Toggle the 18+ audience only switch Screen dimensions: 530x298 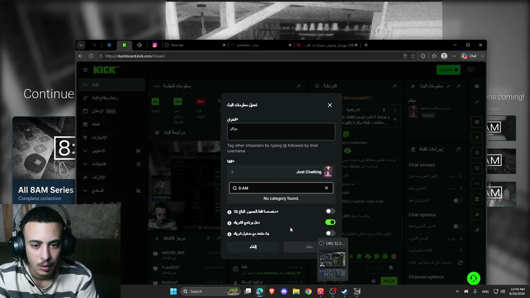tap(330, 211)
